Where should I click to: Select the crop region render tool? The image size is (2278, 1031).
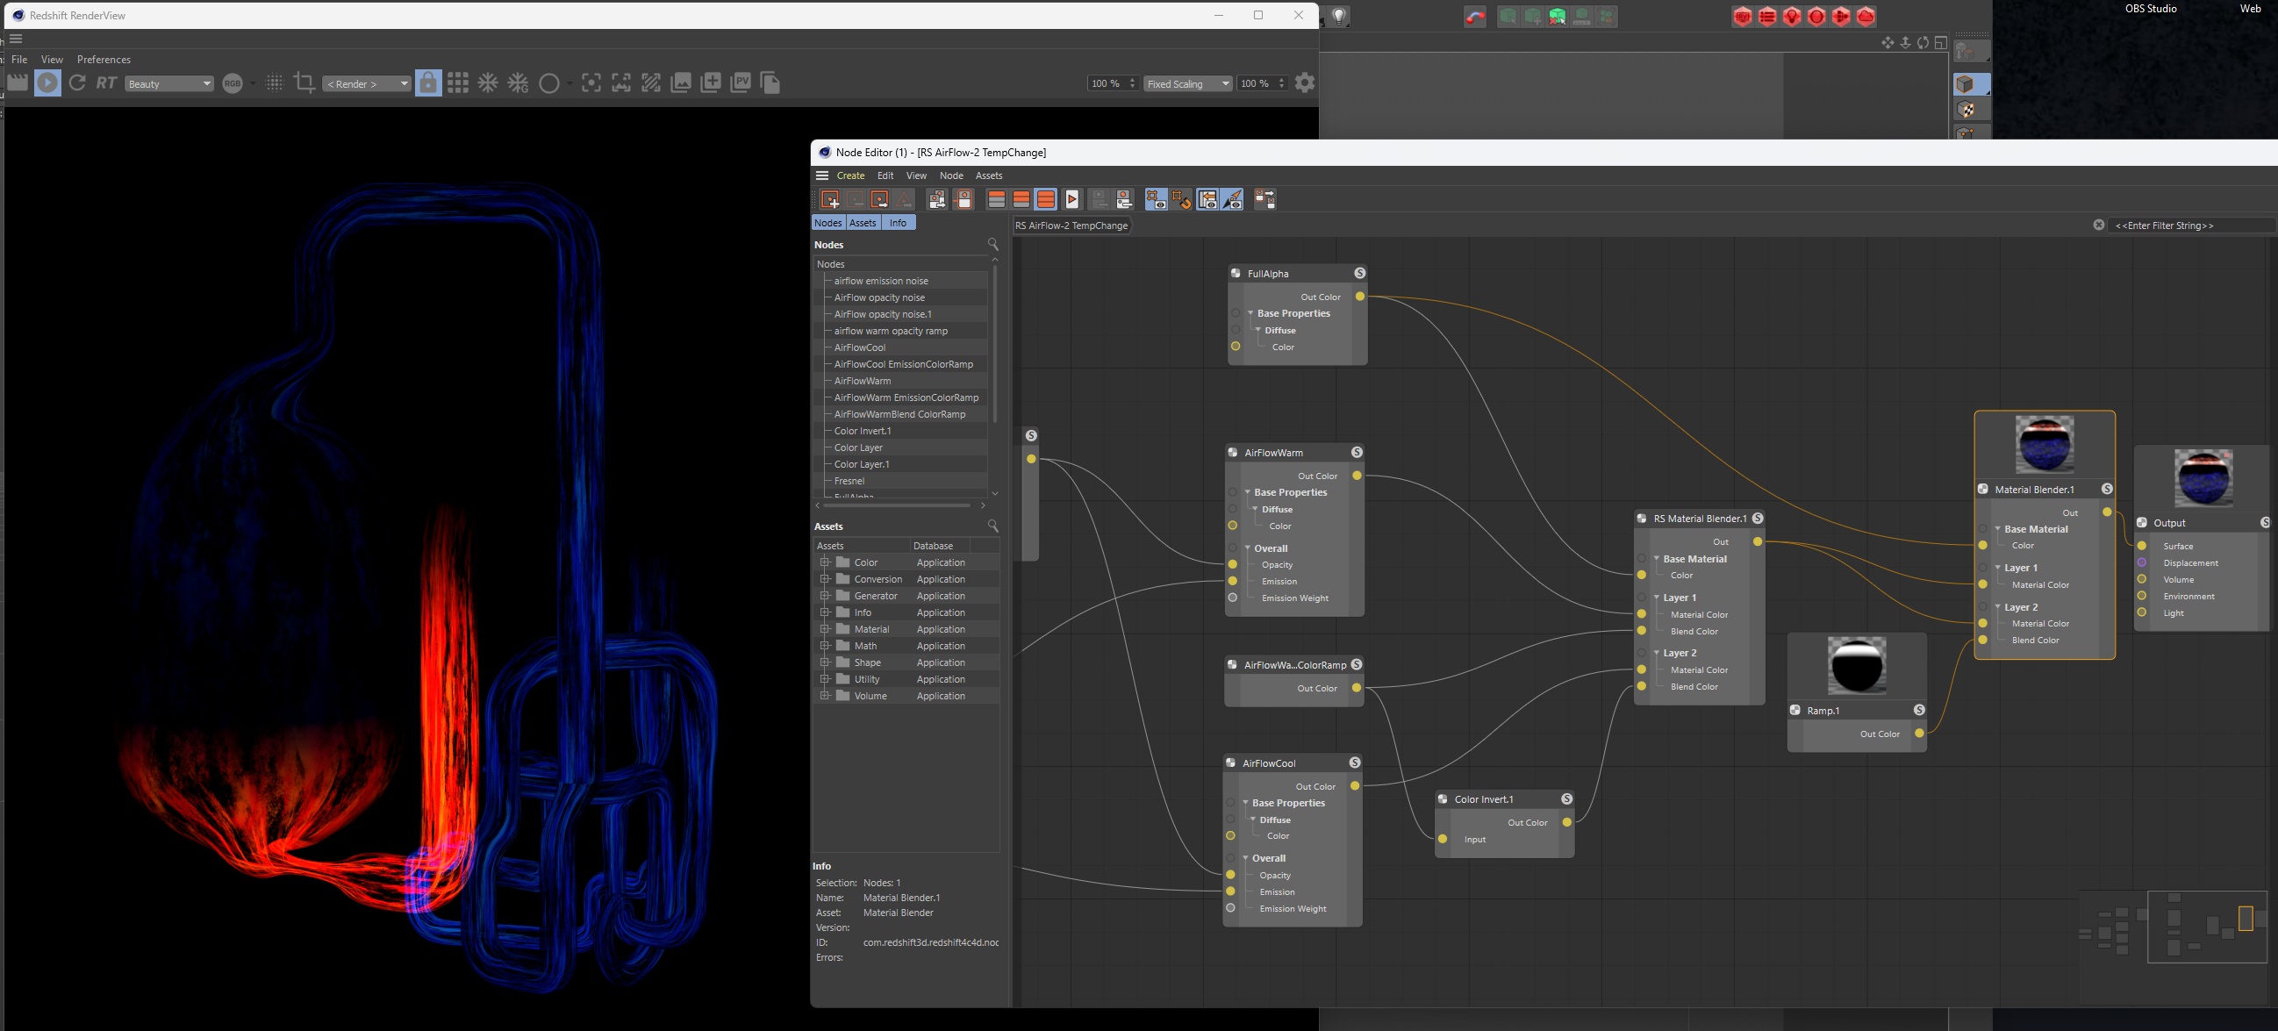click(x=304, y=83)
